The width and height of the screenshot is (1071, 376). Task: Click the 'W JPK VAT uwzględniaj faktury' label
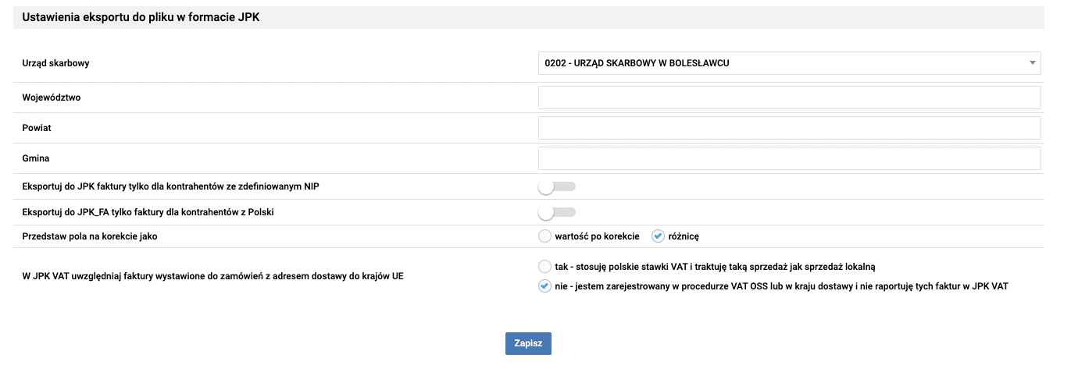218,276
